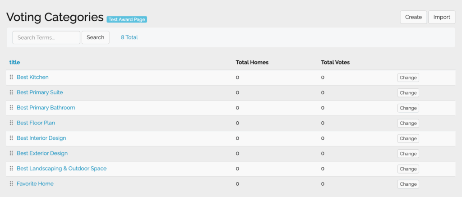The height and width of the screenshot is (197, 462).
Task: Click drag handle icon beside Best Kitchen
Action: click(11, 78)
